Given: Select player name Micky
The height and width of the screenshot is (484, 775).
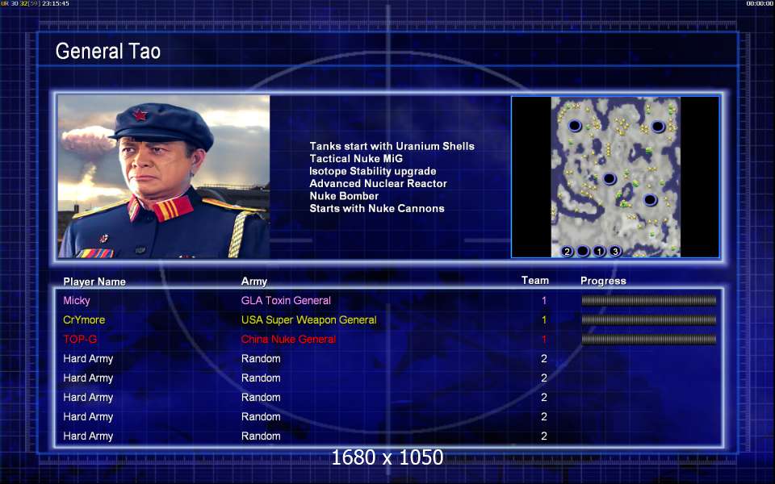Looking at the screenshot, I should pos(77,300).
